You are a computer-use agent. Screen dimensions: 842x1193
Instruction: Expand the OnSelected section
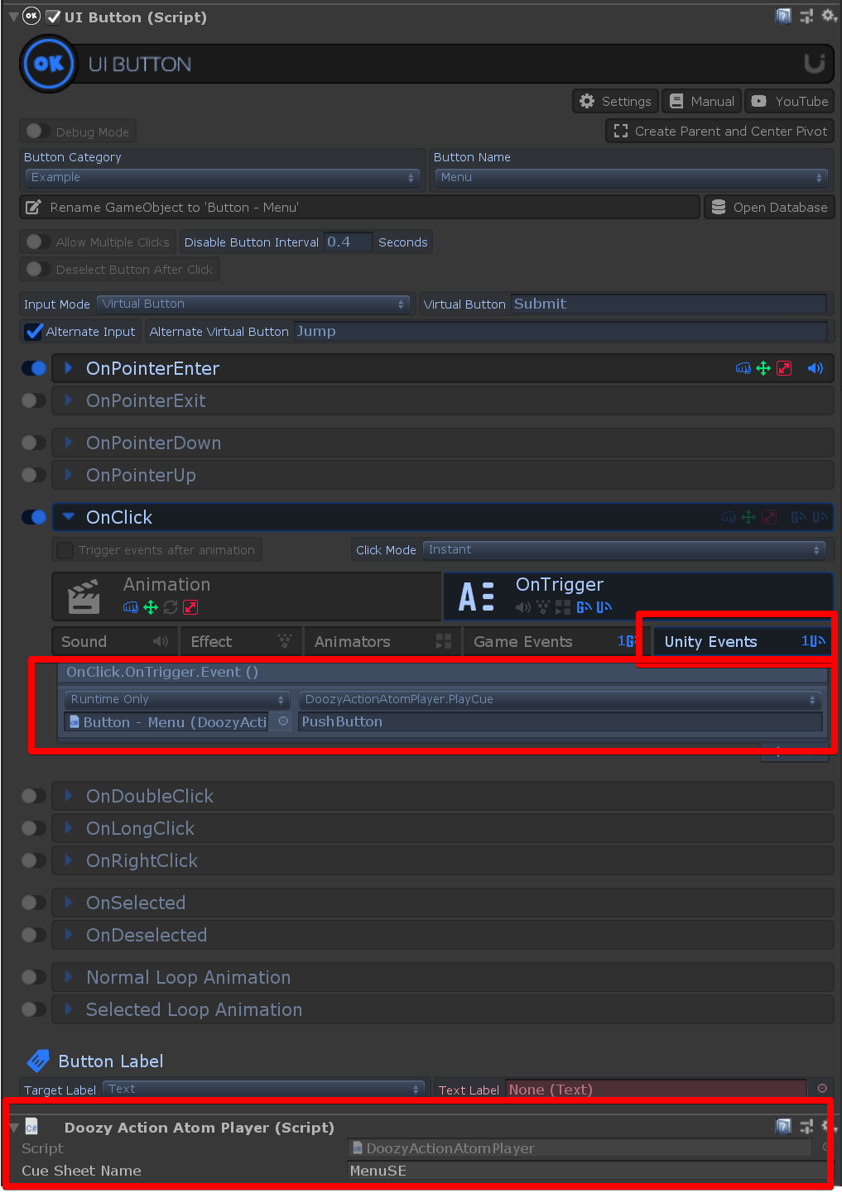pyautogui.click(x=443, y=903)
